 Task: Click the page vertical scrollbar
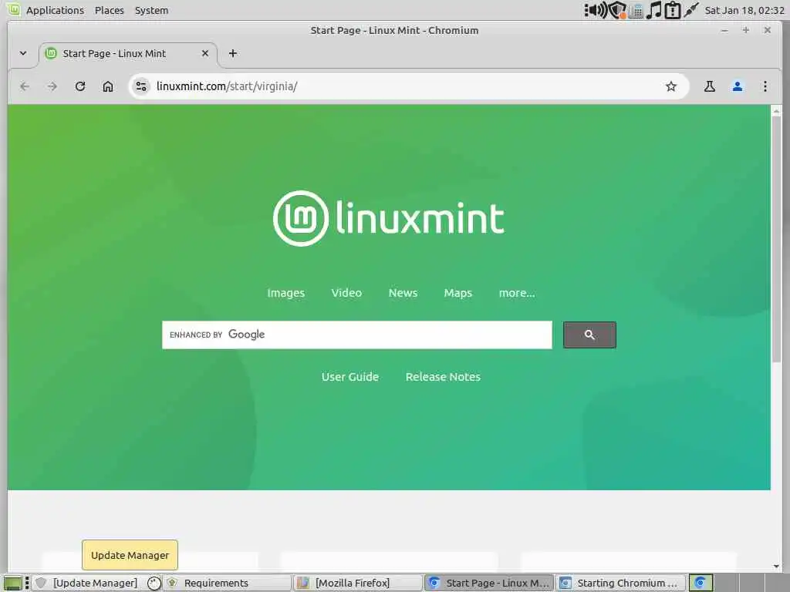click(x=776, y=239)
